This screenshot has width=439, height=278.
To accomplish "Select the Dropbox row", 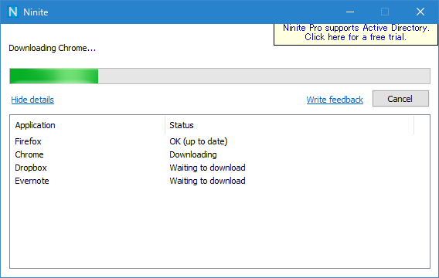I will [x=219, y=168].
